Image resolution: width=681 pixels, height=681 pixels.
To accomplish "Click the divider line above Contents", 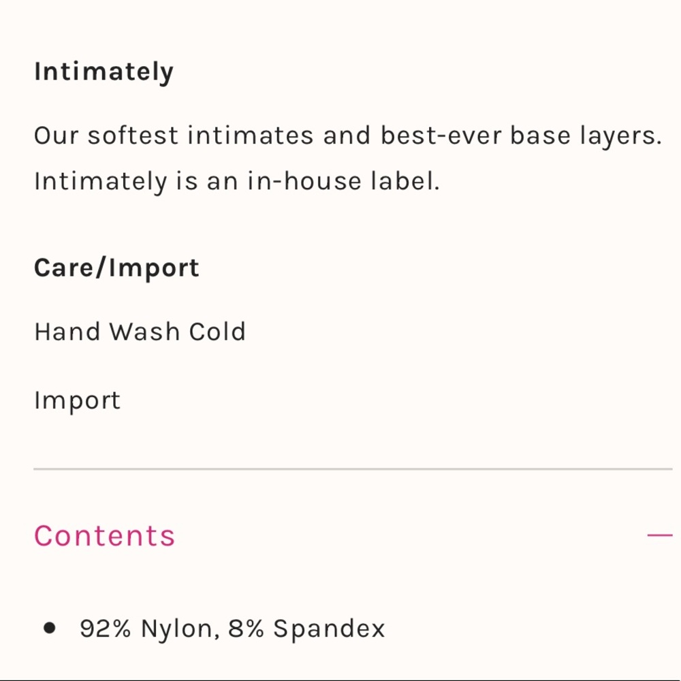I will tap(353, 469).
